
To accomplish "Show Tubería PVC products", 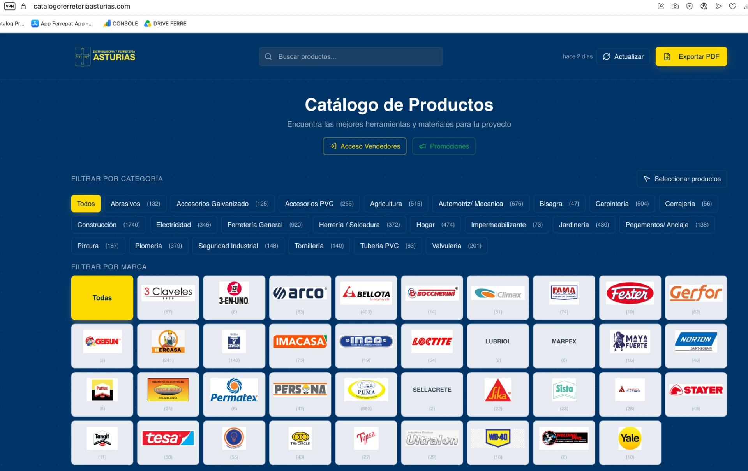I will point(388,246).
